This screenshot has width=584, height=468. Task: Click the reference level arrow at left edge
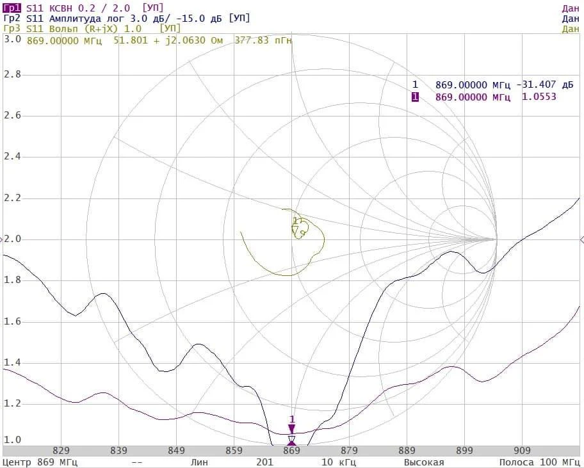(2, 239)
